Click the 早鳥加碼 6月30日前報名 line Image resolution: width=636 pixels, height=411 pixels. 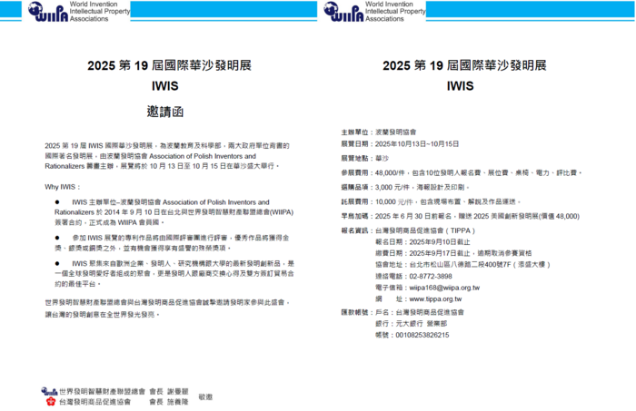[x=461, y=216]
